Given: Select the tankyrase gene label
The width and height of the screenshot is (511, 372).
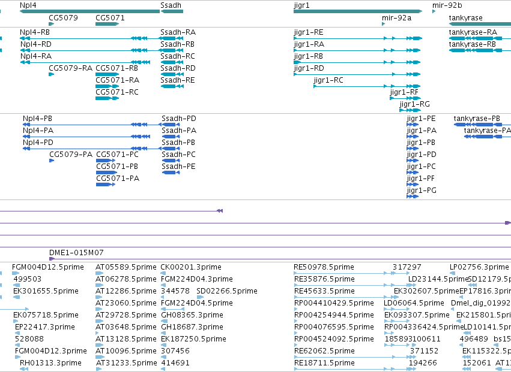Looking at the screenshot, I should [465, 17].
